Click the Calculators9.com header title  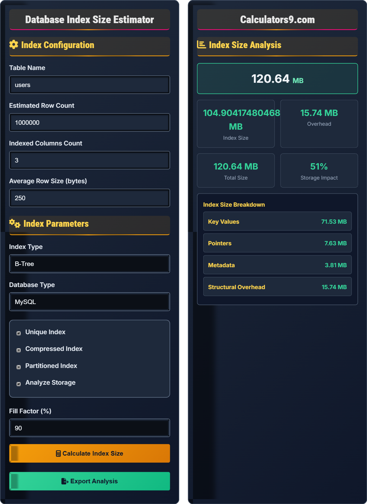pyautogui.click(x=278, y=19)
